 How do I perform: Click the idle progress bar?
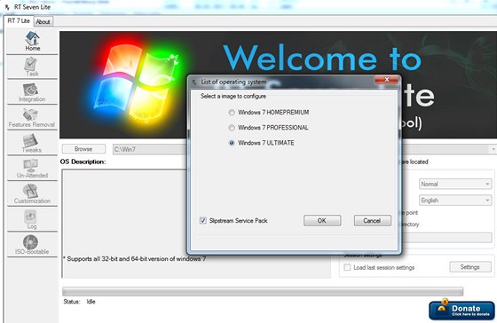[263, 291]
